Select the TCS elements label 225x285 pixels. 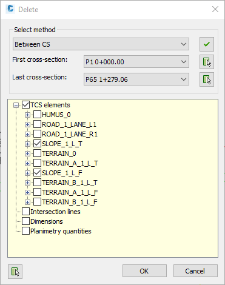point(50,105)
